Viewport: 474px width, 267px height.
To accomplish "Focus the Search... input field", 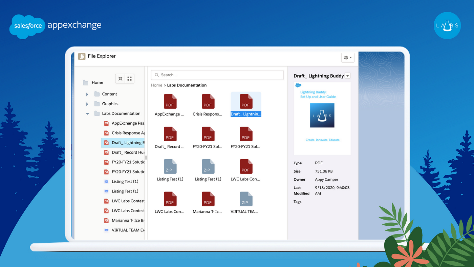I will tap(217, 75).
